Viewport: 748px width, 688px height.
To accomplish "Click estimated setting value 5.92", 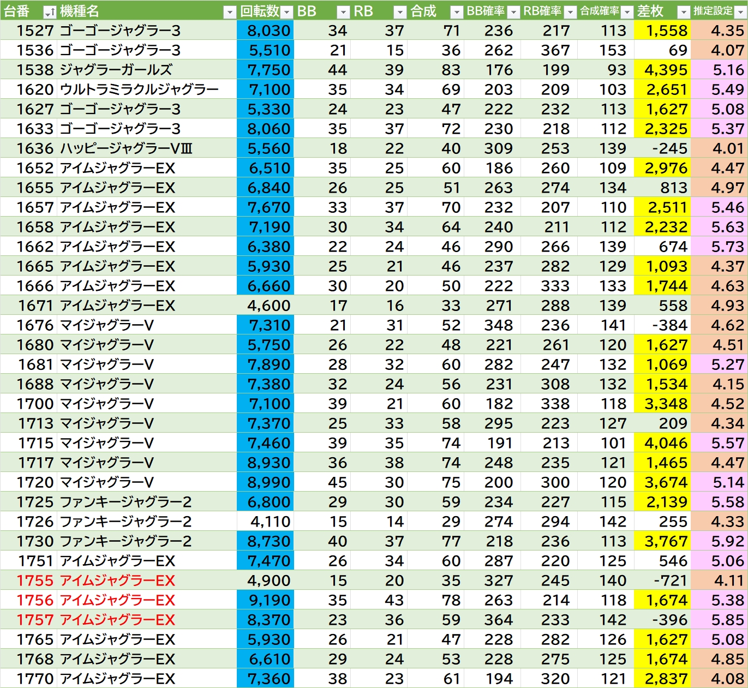I will [x=720, y=541].
